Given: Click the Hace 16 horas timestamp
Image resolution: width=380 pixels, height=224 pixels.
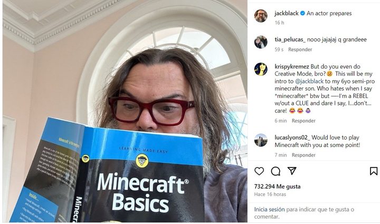Looking at the screenshot, I should [x=270, y=194].
